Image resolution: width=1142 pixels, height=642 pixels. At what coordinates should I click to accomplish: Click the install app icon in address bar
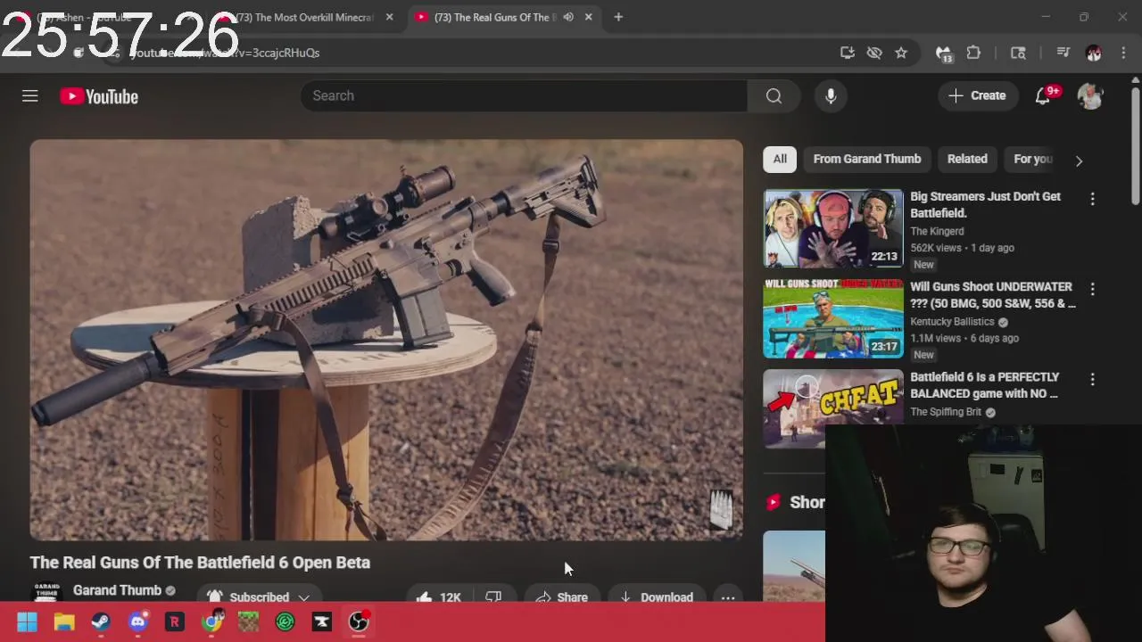(848, 53)
